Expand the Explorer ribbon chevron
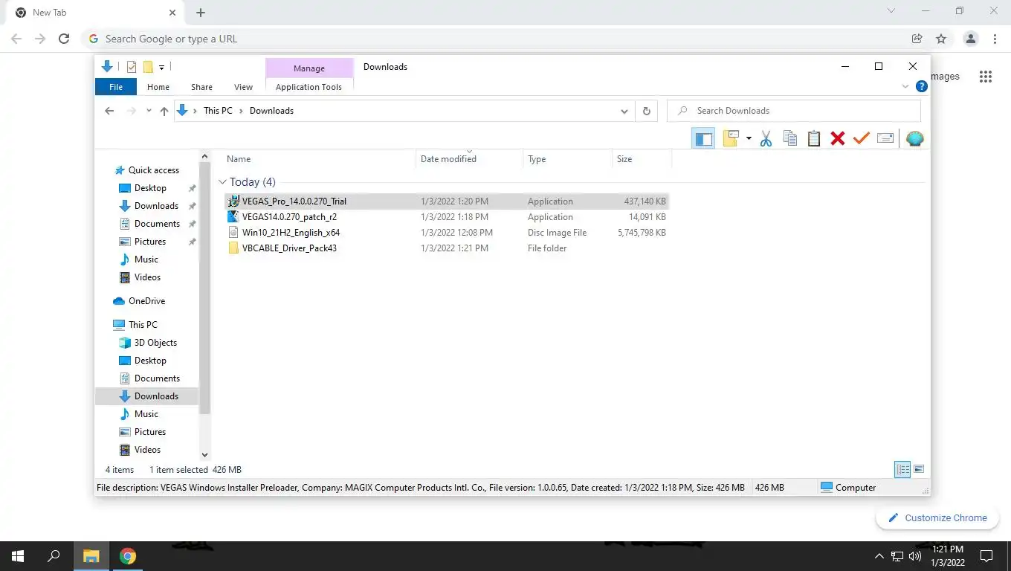Screen dimensions: 1011x571 click(905, 86)
